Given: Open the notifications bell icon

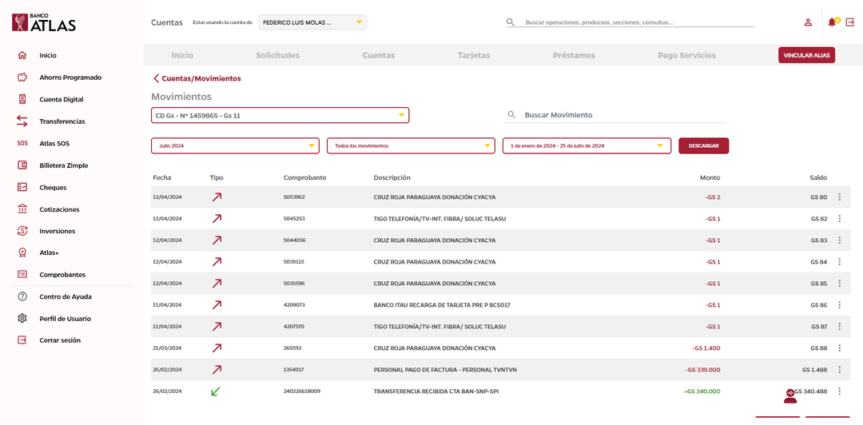Looking at the screenshot, I should point(833,22).
